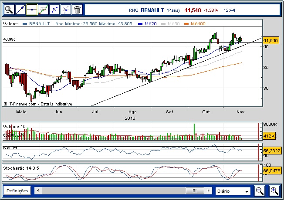The image size is (284, 200).
Task: Toggle the MA100 legend entry
Action: pos(195,23)
